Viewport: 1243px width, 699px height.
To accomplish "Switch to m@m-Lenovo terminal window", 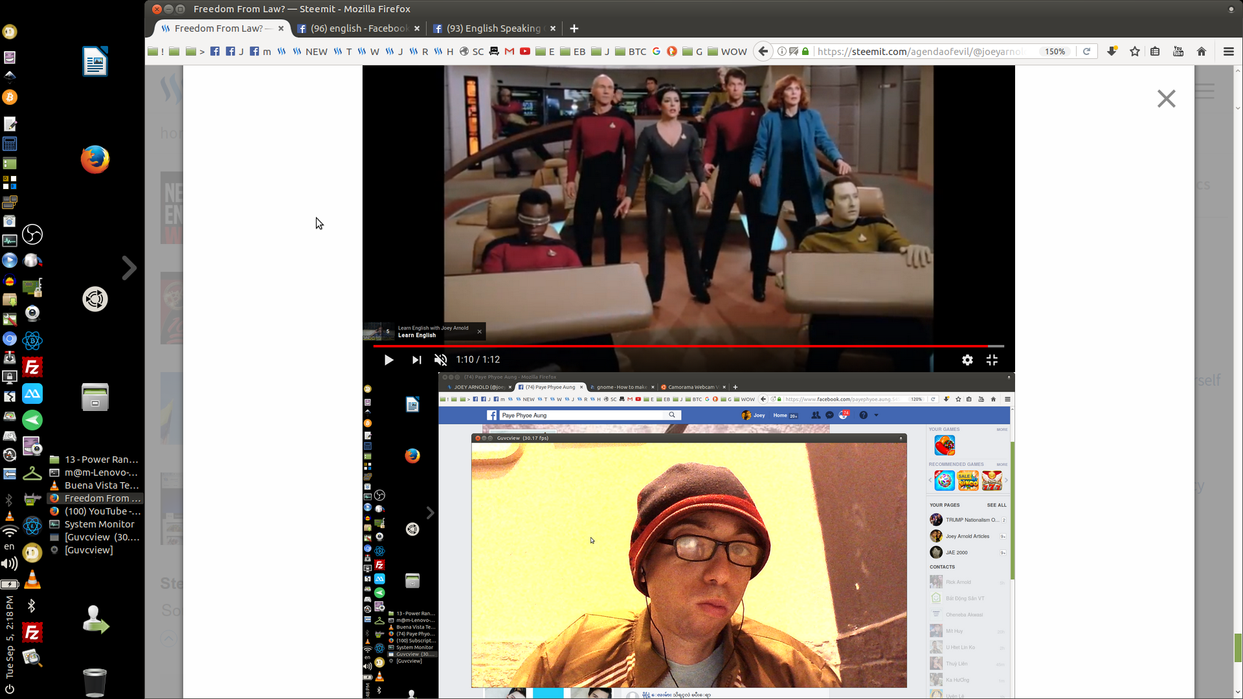I will (x=95, y=472).
